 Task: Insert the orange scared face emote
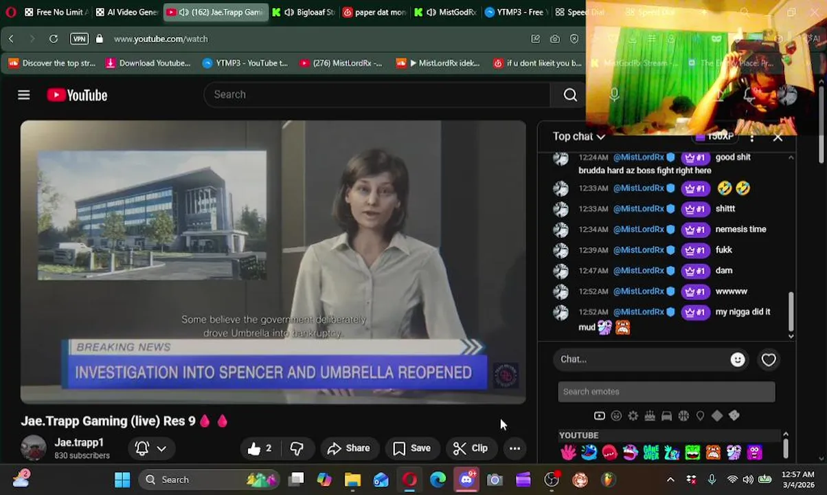click(713, 452)
